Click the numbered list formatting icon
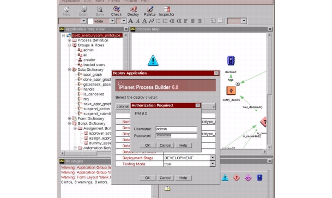The width and height of the screenshot is (332, 198). (165, 21)
